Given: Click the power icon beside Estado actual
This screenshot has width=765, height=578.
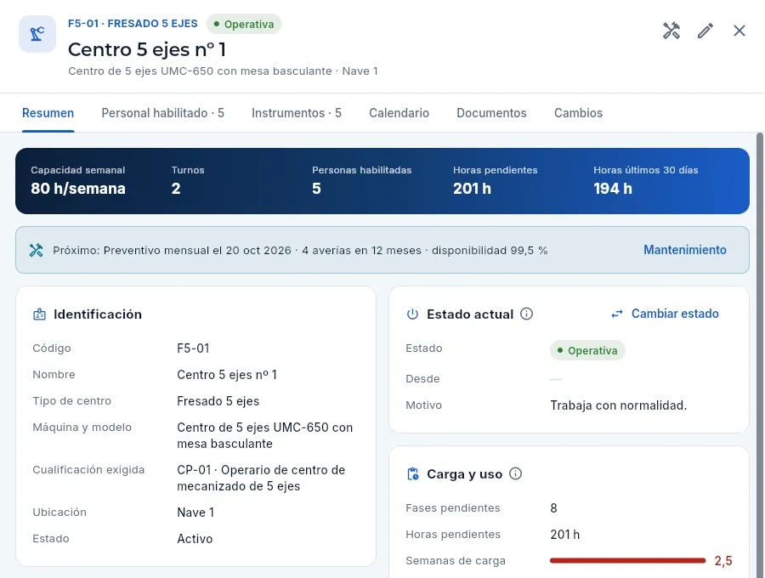Looking at the screenshot, I should click(413, 314).
